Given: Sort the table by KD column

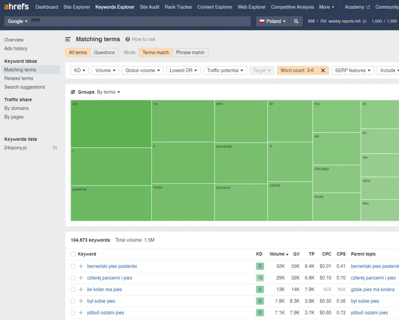Looking at the screenshot, I should (259, 254).
